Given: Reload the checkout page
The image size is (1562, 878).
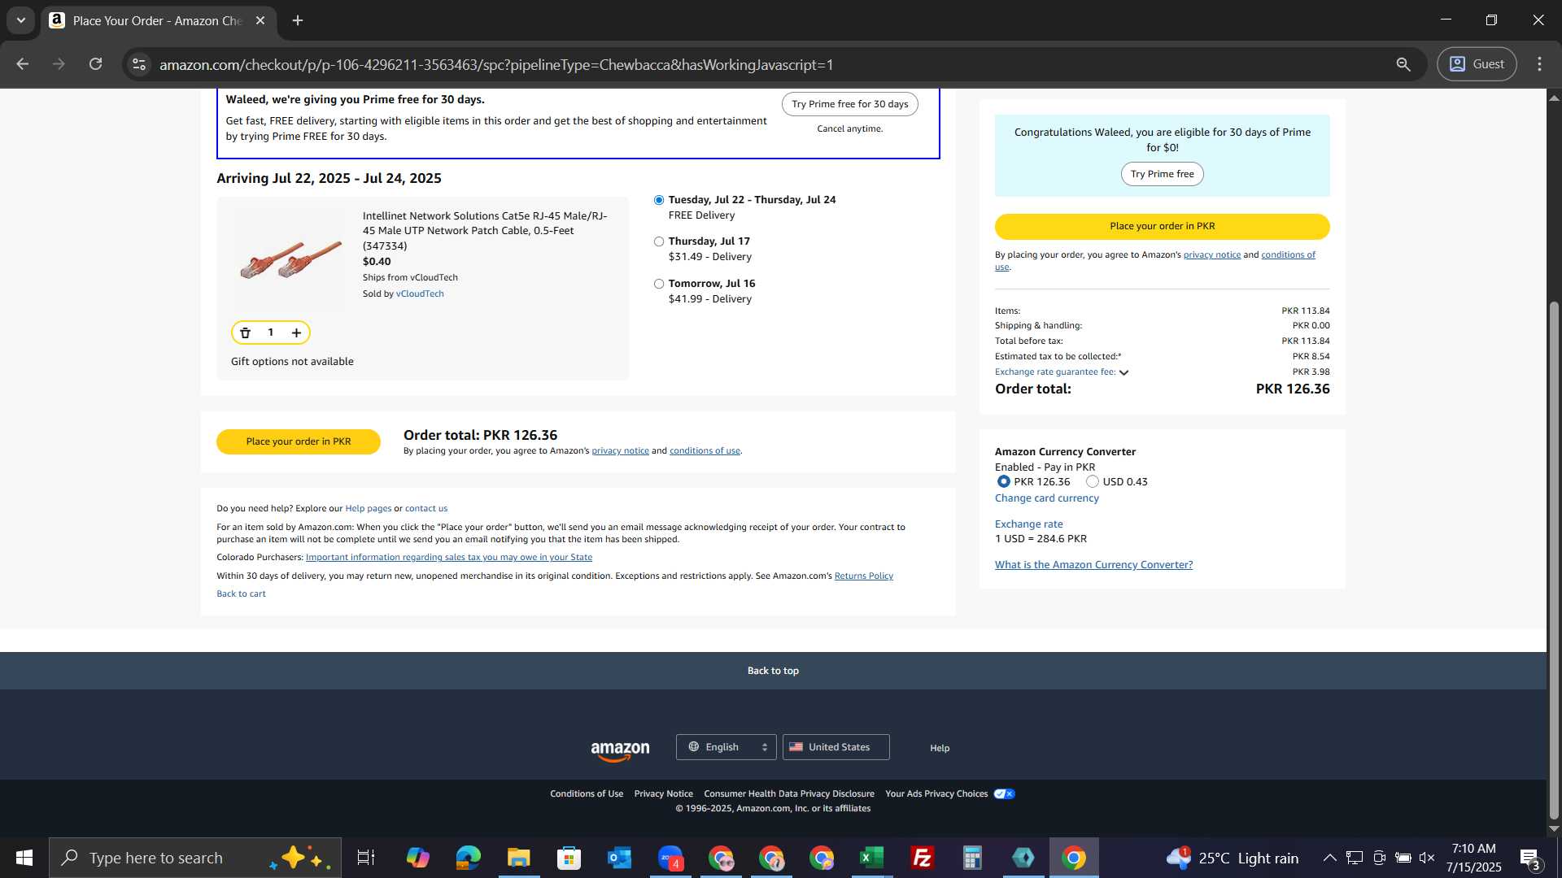Looking at the screenshot, I should click(x=95, y=64).
